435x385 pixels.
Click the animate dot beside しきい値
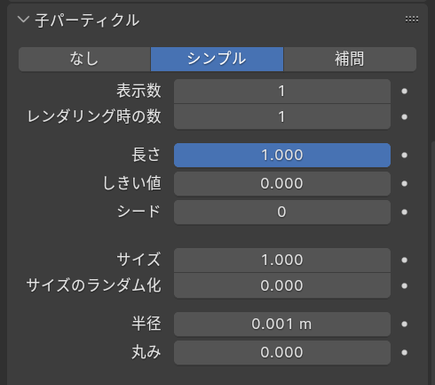404,183
